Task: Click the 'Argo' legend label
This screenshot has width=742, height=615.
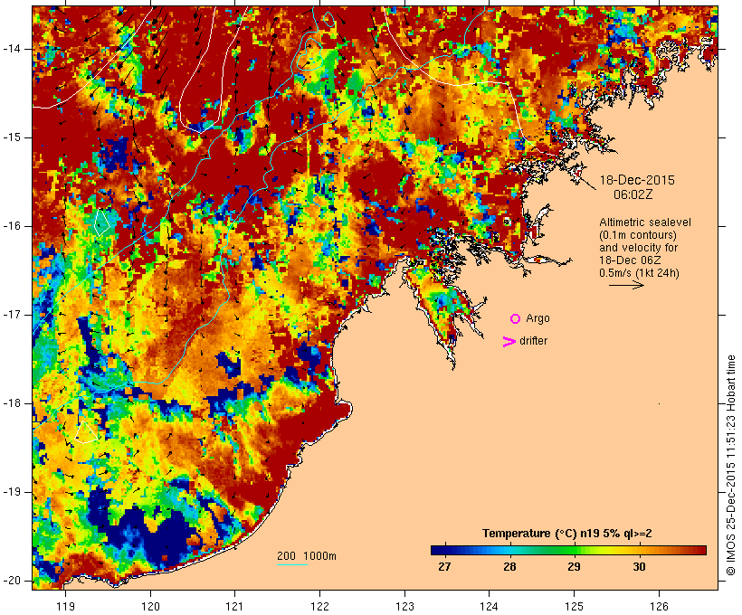Action: click(538, 318)
